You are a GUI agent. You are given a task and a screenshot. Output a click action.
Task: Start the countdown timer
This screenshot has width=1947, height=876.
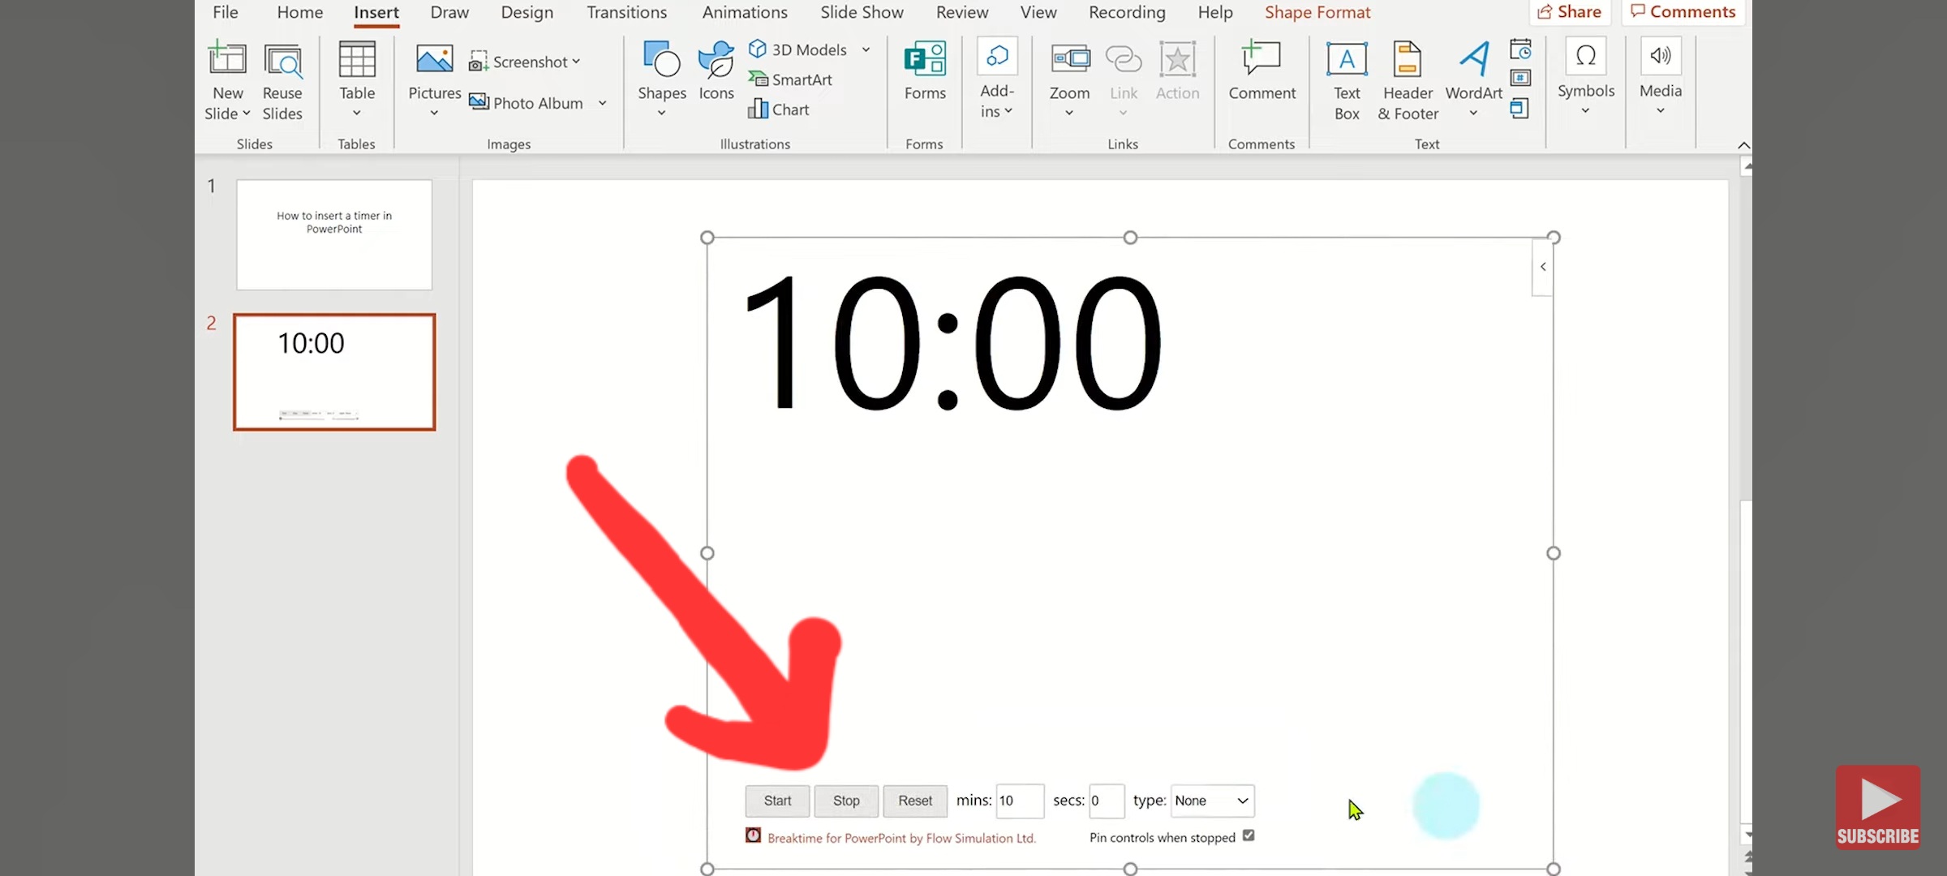pyautogui.click(x=776, y=801)
